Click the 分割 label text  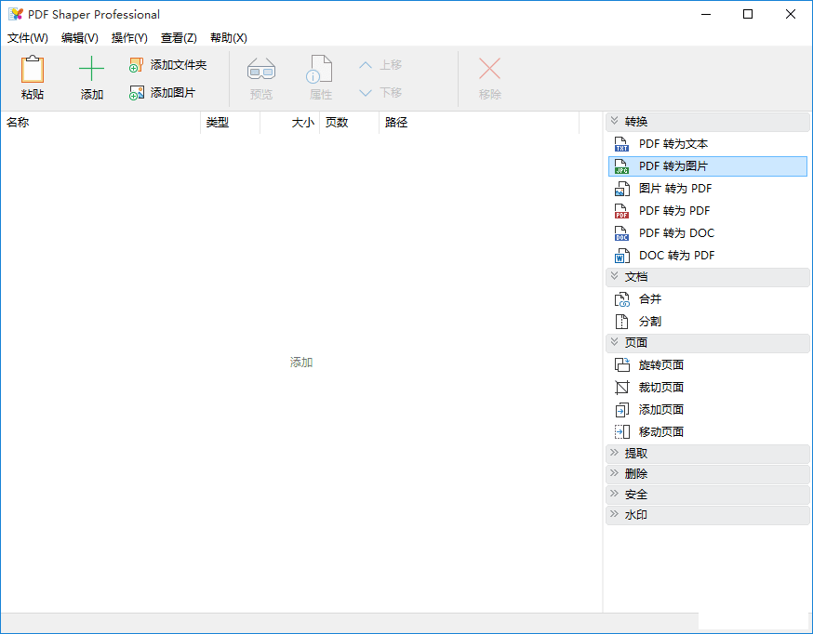pos(650,322)
